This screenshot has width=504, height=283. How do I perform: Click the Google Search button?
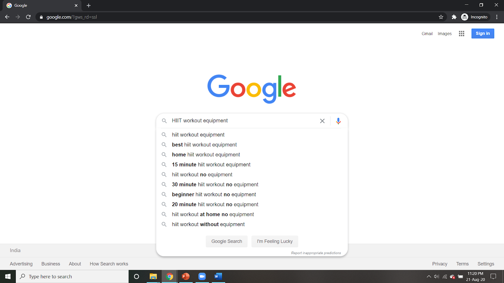coord(227,241)
